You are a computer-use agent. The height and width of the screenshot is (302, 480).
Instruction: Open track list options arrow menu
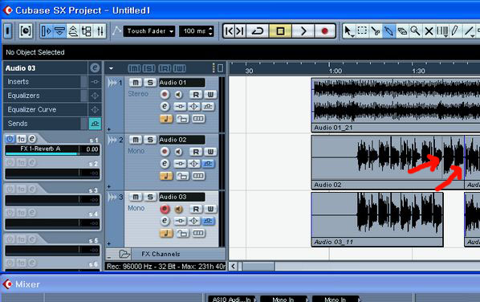pyautogui.click(x=111, y=68)
